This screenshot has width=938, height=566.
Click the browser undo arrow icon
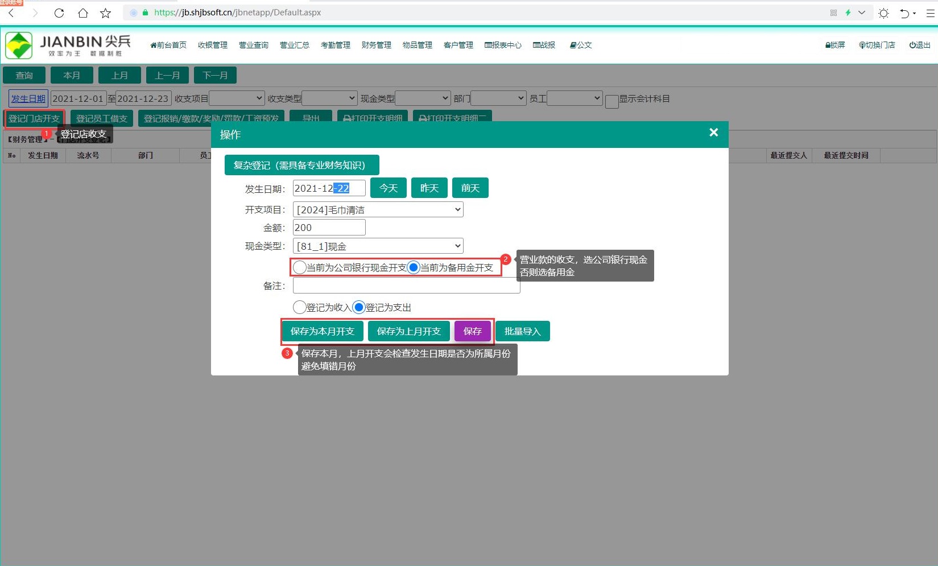pyautogui.click(x=904, y=13)
